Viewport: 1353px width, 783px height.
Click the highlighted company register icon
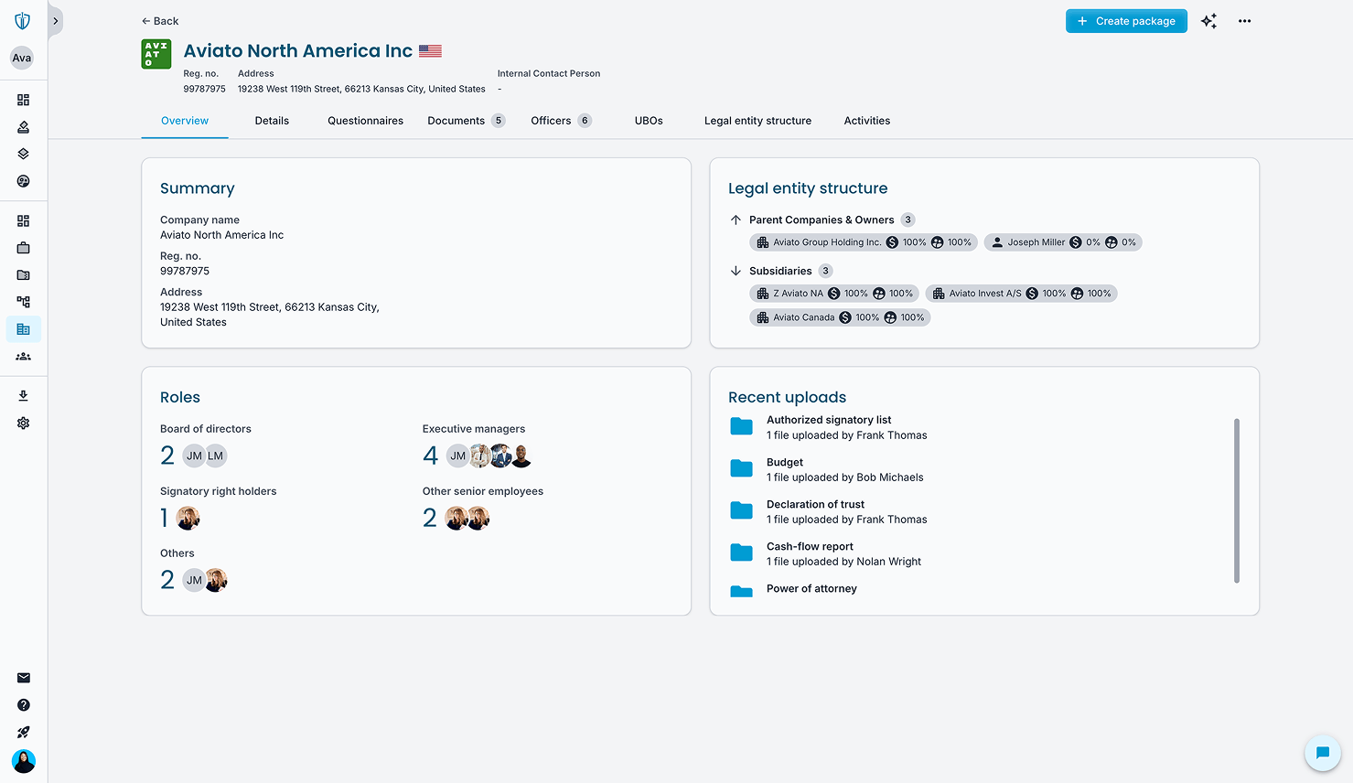click(23, 329)
